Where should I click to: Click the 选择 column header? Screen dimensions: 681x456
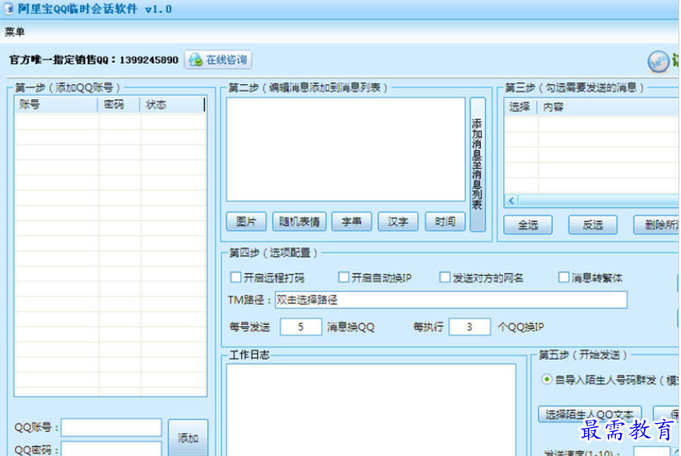520,107
